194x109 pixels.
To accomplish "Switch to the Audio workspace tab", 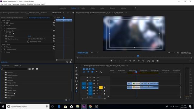I will [102, 8].
